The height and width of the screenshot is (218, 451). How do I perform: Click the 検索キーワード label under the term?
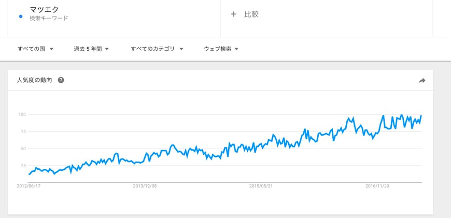pos(49,19)
